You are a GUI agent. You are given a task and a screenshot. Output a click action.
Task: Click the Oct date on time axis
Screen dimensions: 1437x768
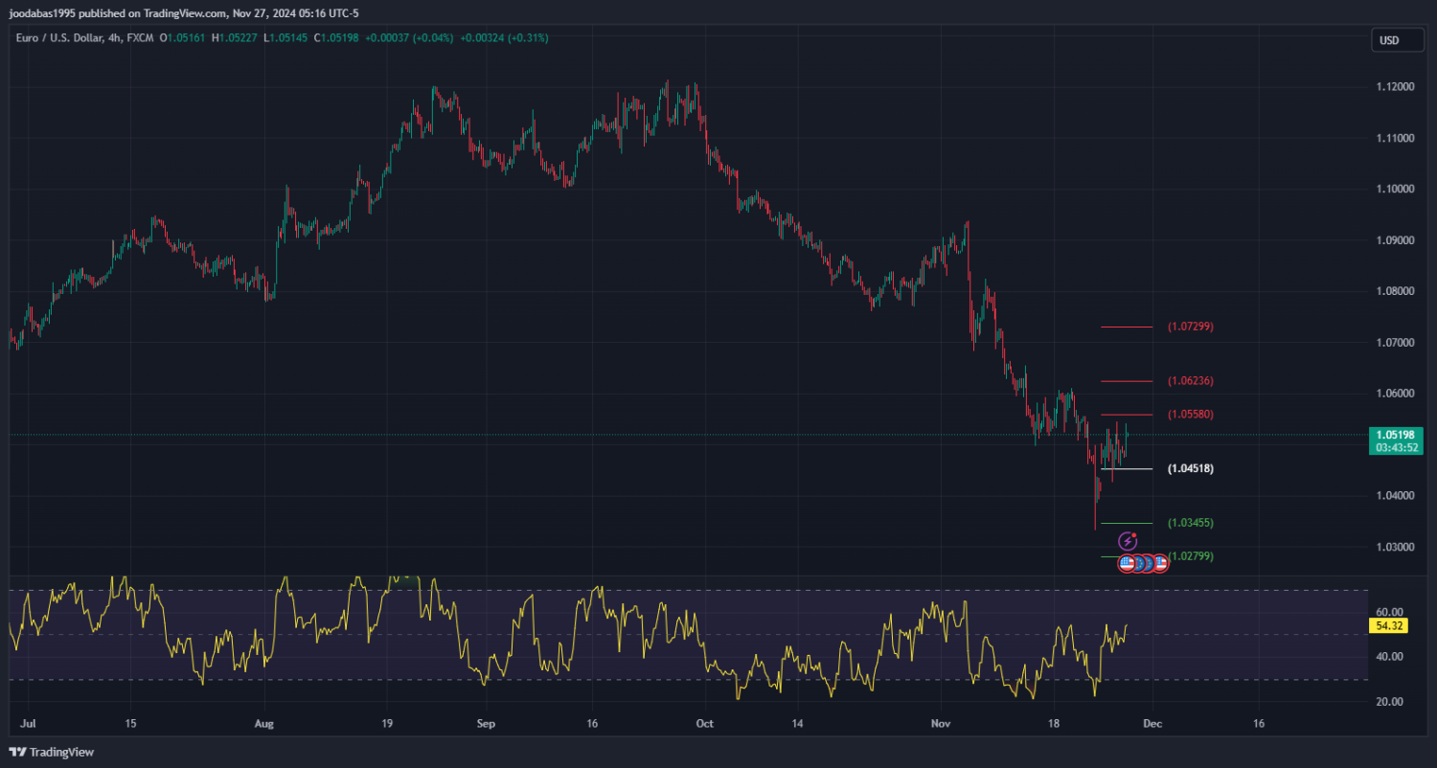[x=705, y=725]
